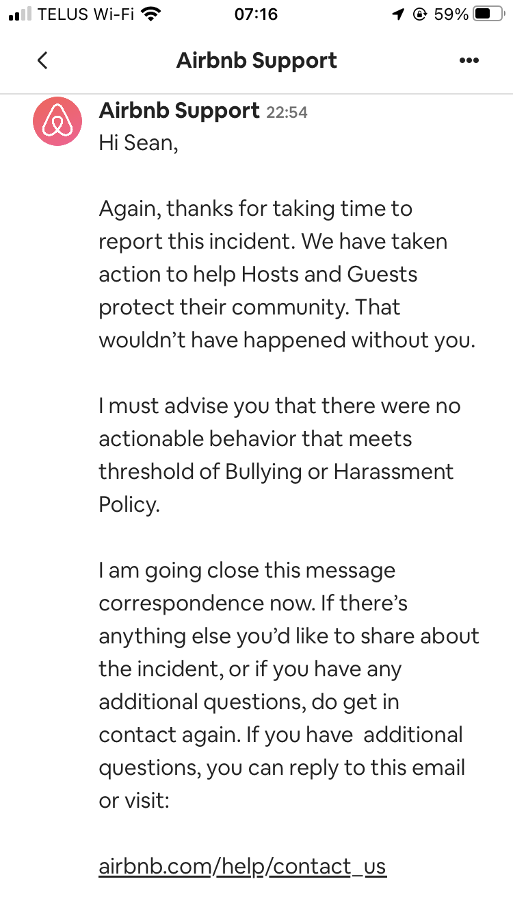This screenshot has width=513, height=914.
Task: Tap the 22:54 message timestamp
Action: click(x=287, y=112)
